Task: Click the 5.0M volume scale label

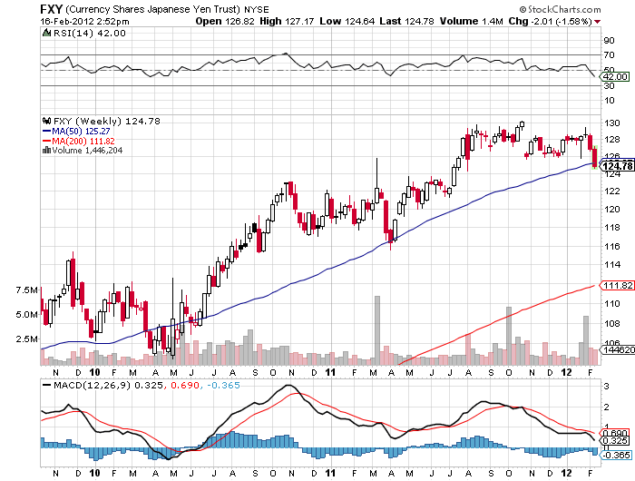Action: click(x=26, y=314)
